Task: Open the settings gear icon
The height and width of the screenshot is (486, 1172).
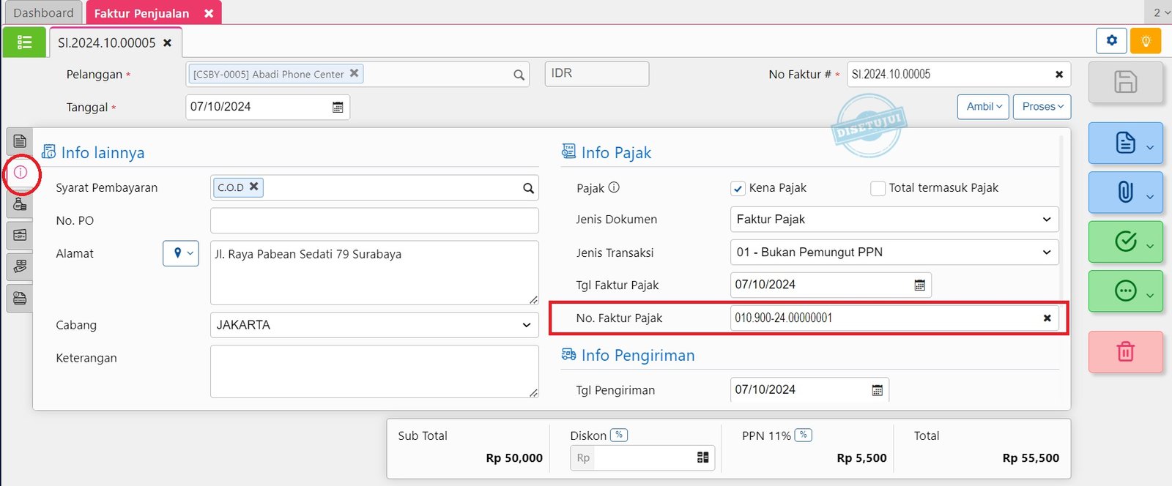Action: pos(1111,41)
